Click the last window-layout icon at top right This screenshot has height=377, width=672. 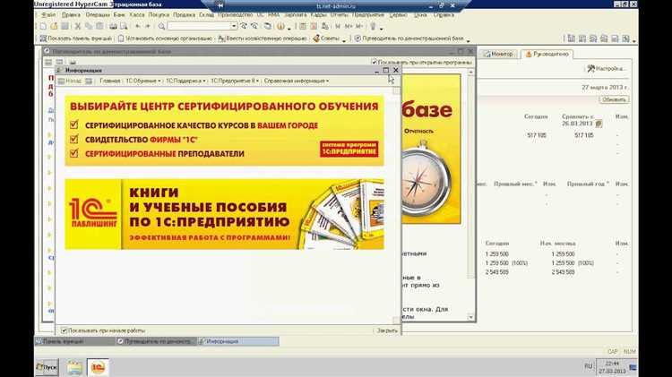625,39
